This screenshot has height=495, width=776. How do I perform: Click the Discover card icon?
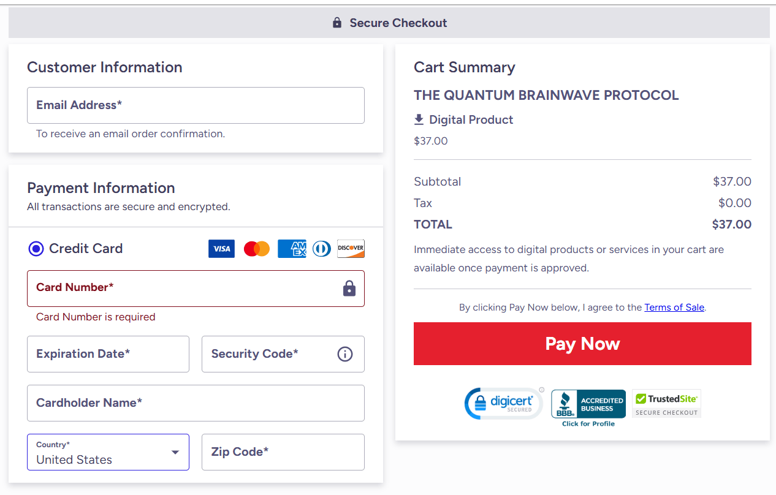click(350, 249)
